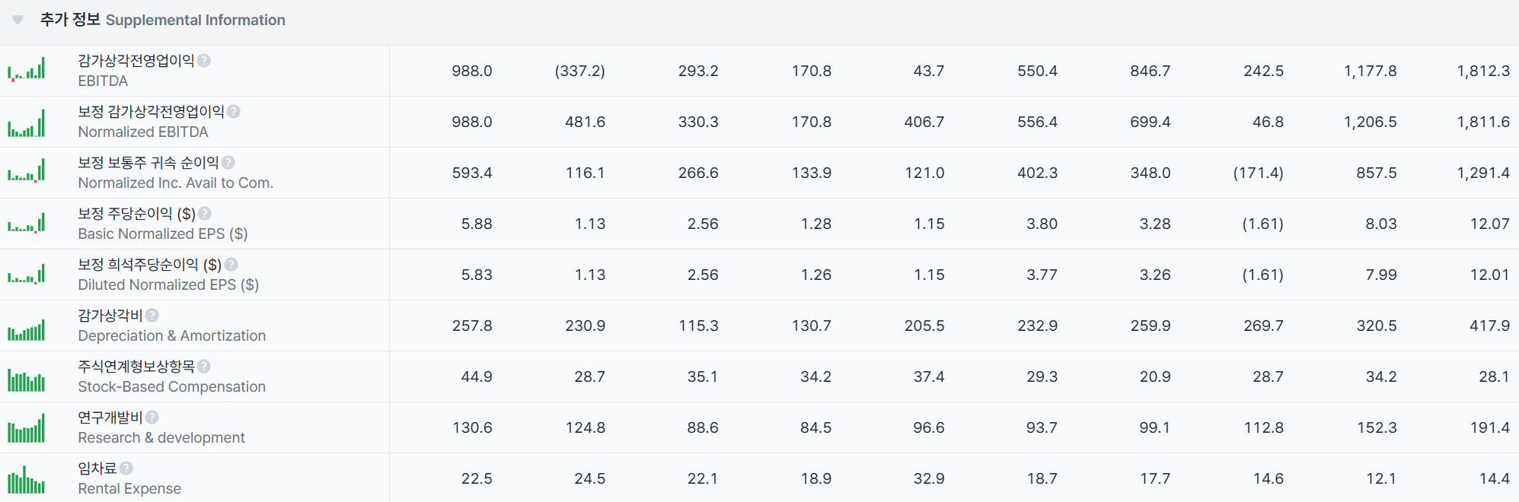Open the Depreciation & Amortization sparkline chart
1519x502 pixels.
(x=27, y=330)
